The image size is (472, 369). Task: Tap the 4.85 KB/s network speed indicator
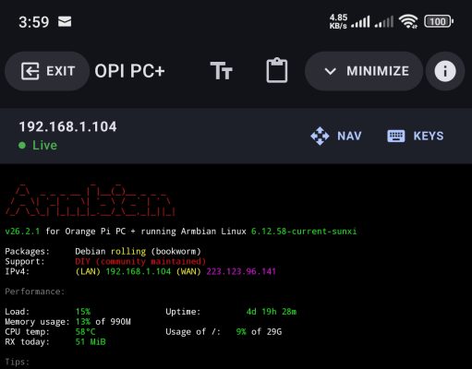click(x=338, y=21)
